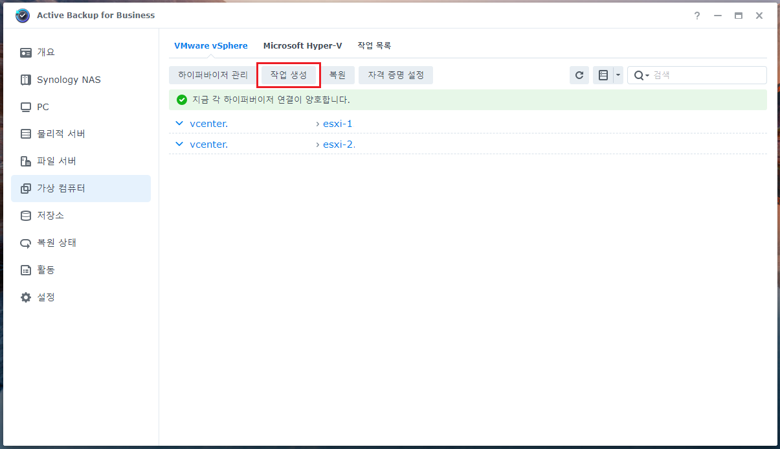Click the help question mark icon

[697, 16]
